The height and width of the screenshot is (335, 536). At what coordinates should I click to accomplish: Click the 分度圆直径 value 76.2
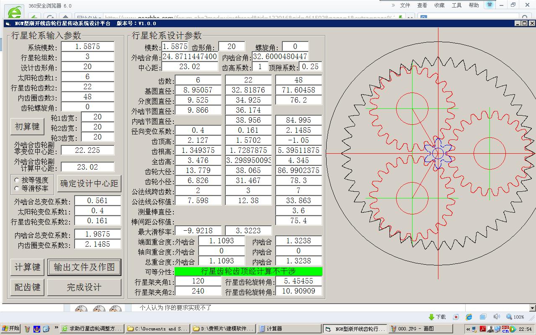click(x=299, y=100)
